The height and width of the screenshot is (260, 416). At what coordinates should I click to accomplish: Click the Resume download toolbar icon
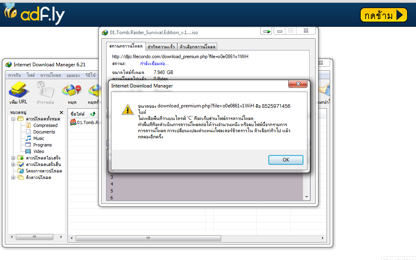pos(46,90)
